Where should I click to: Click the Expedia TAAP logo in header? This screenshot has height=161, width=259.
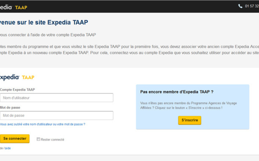pos(13,7)
